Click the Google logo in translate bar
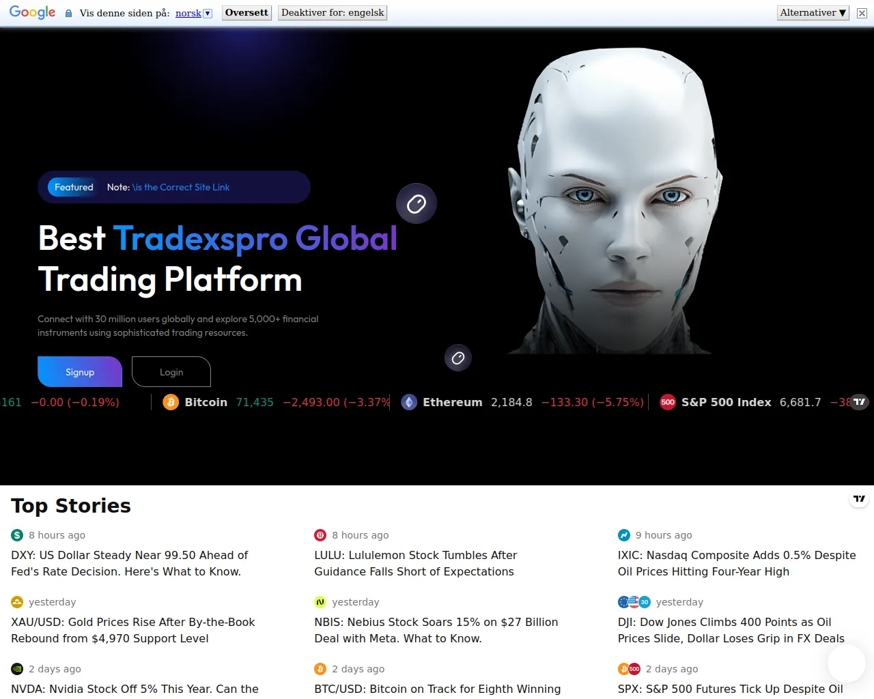Image resolution: width=874 pixels, height=699 pixels. [32, 12]
